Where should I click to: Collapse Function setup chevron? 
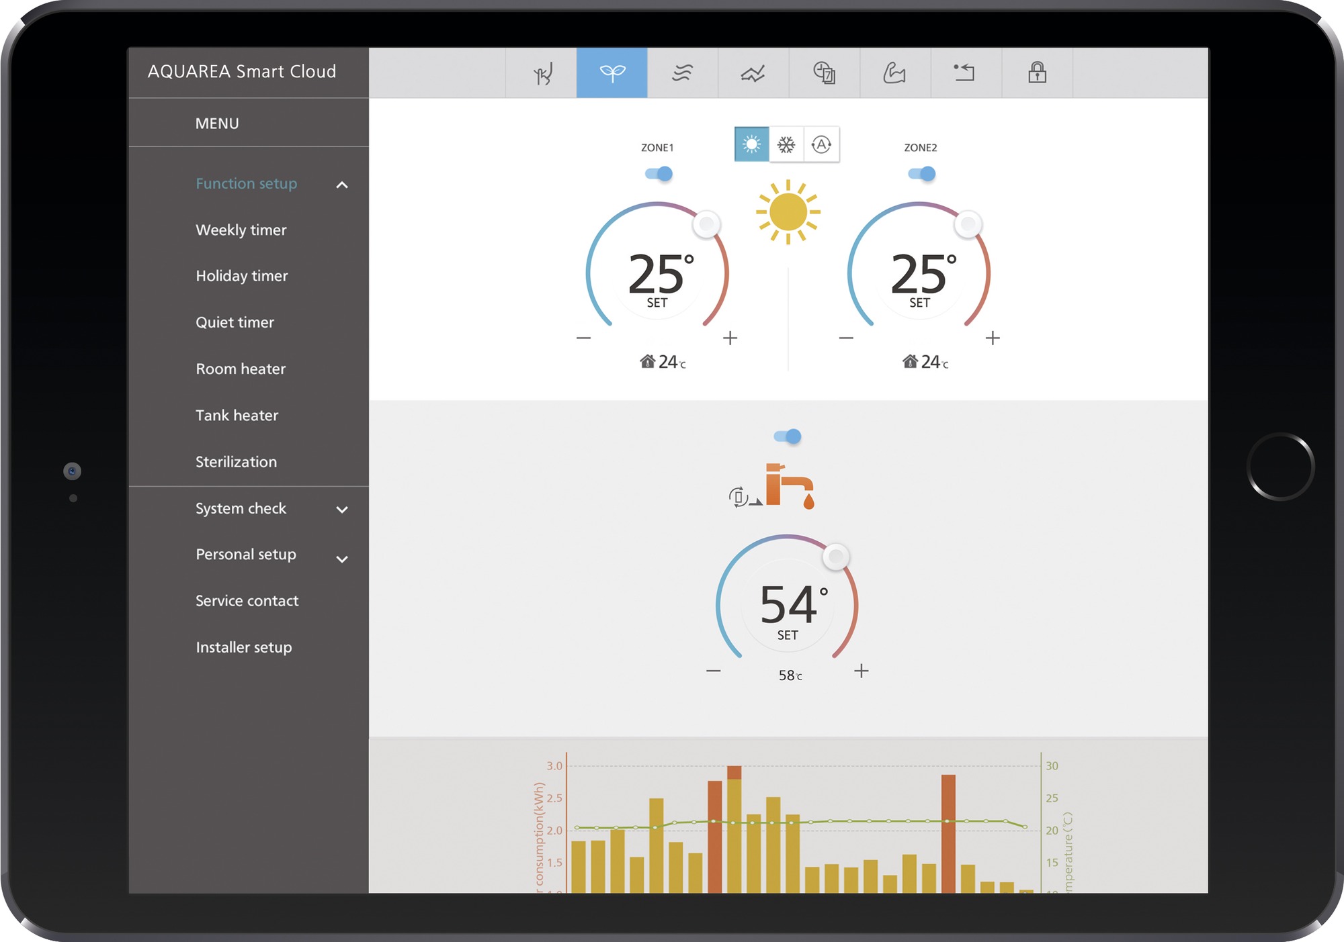(342, 185)
